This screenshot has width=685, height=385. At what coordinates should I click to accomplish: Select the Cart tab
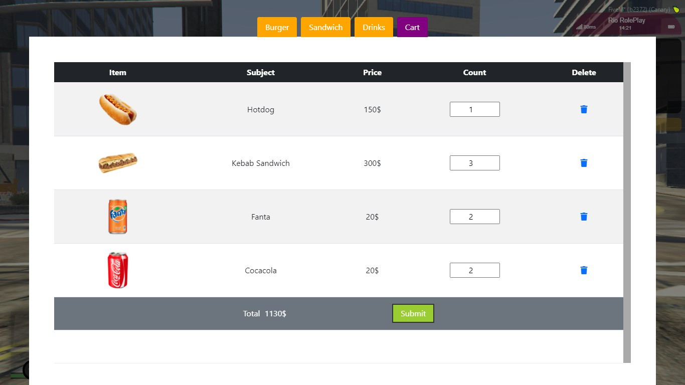pos(412,27)
